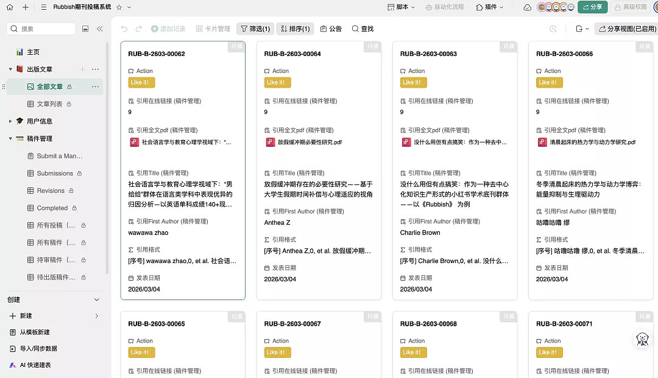Viewport: 658px width, 378px height.
Task: Click 分享视图(已启用) button
Action: 627,29
